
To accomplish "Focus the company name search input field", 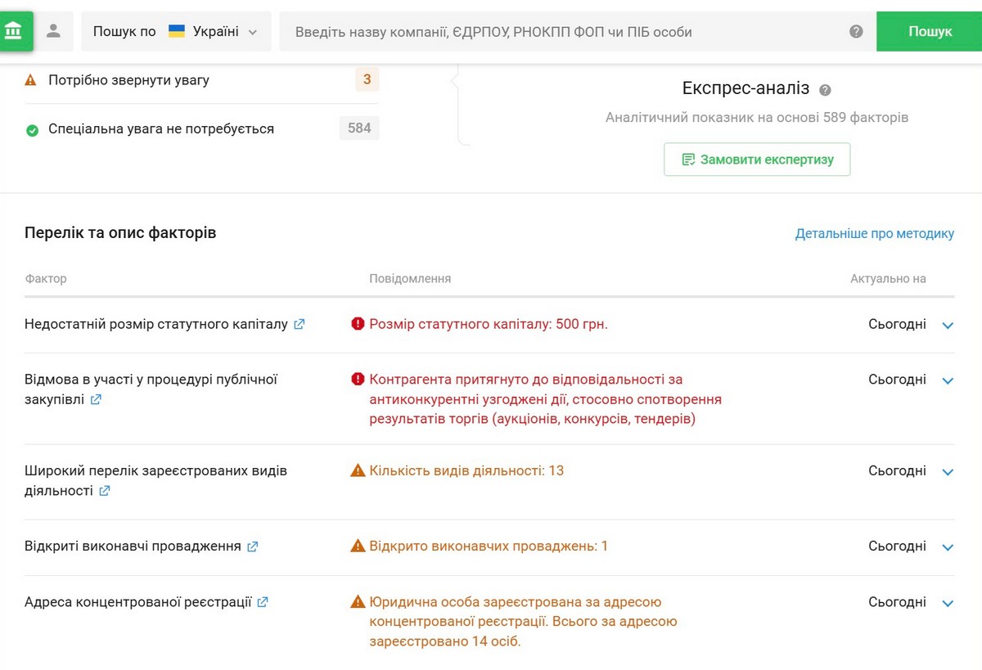I will coord(565,32).
